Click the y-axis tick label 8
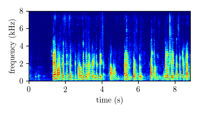Image resolution: width=199 pixels, height=113 pixels. click(21, 11)
